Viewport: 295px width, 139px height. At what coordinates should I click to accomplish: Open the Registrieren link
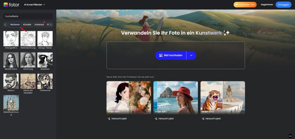267,5
